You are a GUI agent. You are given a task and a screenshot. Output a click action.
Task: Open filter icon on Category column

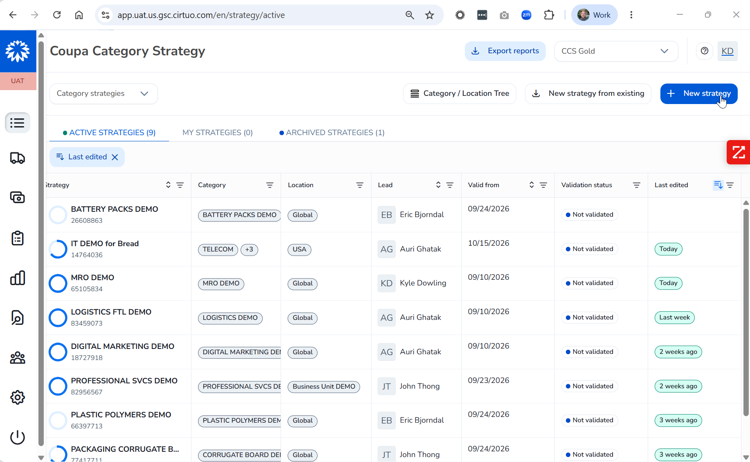tap(270, 185)
